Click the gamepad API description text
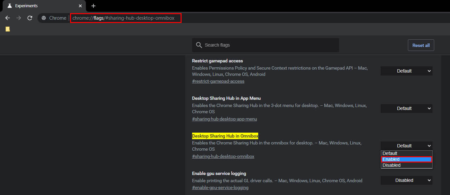Screen dimensions: 450x195 click(280, 71)
